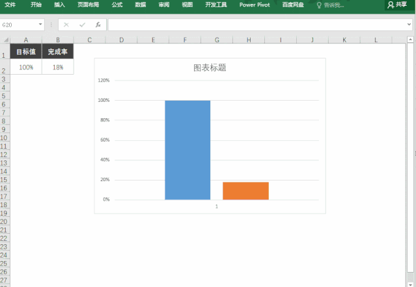
Task: Click the vertical scrollbar up arrow
Action: (410, 40)
